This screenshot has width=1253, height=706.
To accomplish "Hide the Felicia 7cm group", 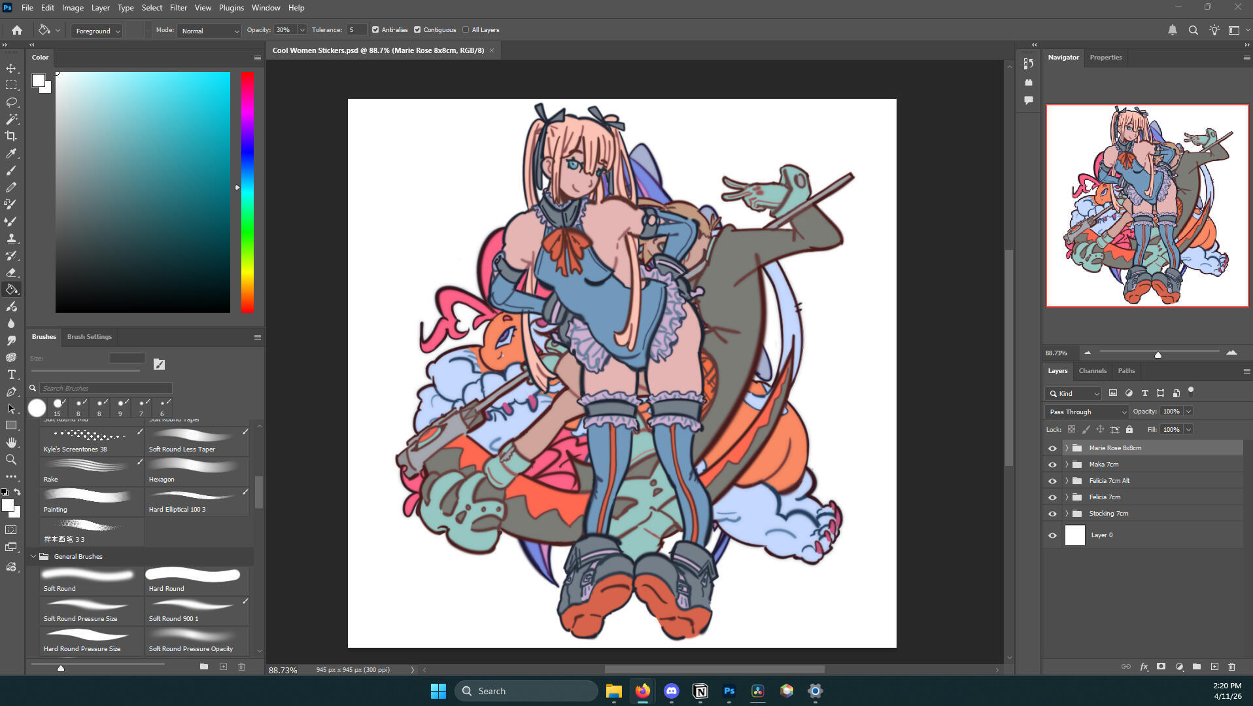I will point(1052,497).
